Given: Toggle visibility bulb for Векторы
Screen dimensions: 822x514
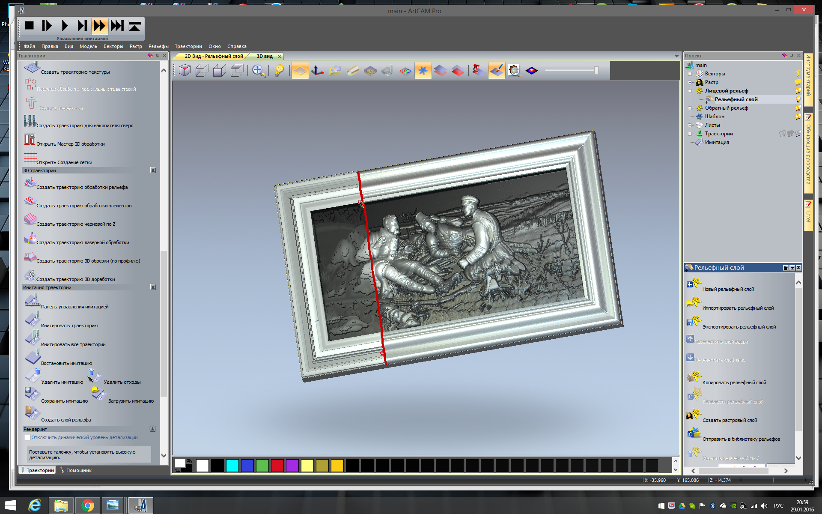Looking at the screenshot, I should coord(798,74).
